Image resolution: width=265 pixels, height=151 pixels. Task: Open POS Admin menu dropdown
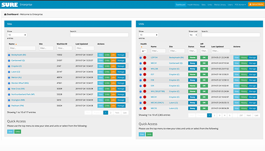[x=240, y=5]
